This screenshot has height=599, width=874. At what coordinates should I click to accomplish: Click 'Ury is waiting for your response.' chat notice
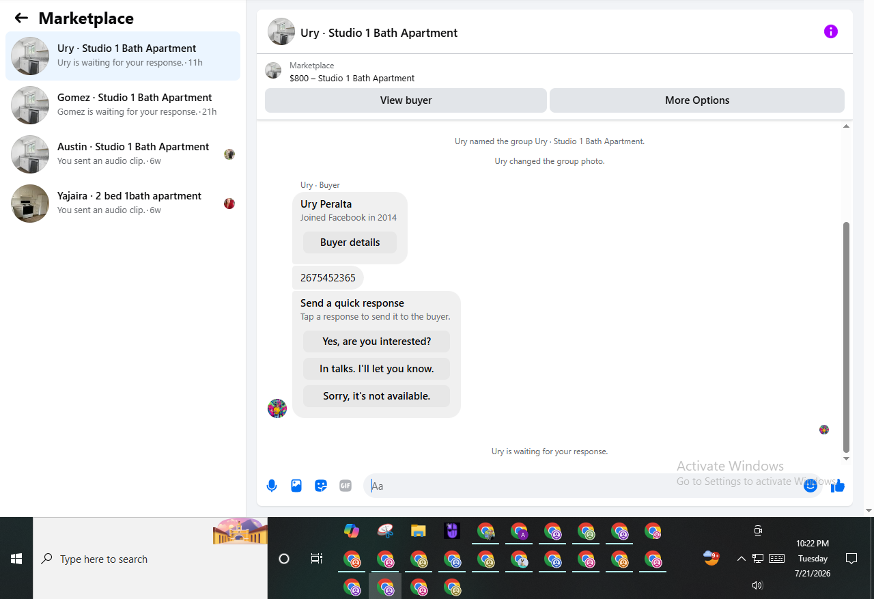click(x=550, y=451)
